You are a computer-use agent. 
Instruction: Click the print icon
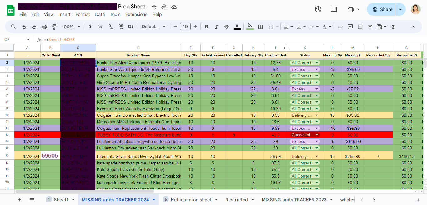point(44,27)
